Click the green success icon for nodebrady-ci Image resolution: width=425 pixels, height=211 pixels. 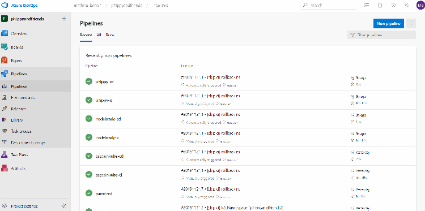pyautogui.click(x=88, y=137)
